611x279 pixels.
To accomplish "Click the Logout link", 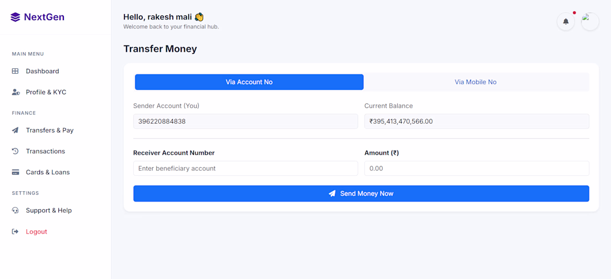I will 37,232.
